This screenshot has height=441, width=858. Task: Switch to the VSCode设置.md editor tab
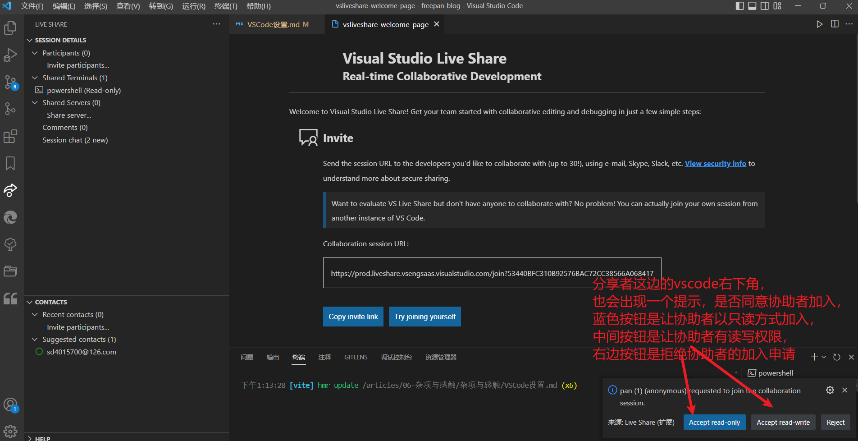click(273, 24)
